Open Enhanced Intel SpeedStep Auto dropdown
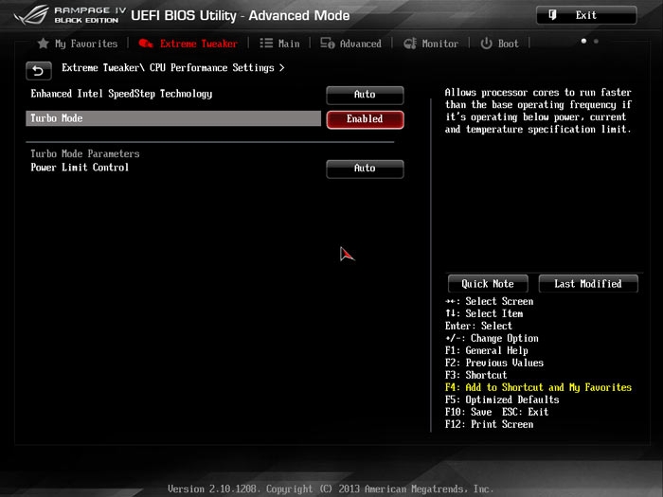This screenshot has width=663, height=497. point(365,95)
